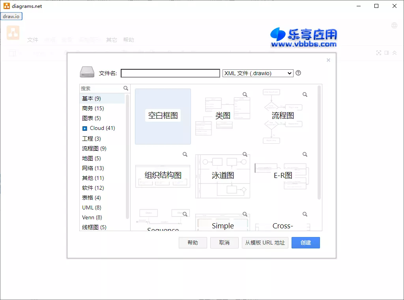Open the XML 文件 (.drawio) format dropdown
Screen dimensions: 404x300
(x=258, y=73)
